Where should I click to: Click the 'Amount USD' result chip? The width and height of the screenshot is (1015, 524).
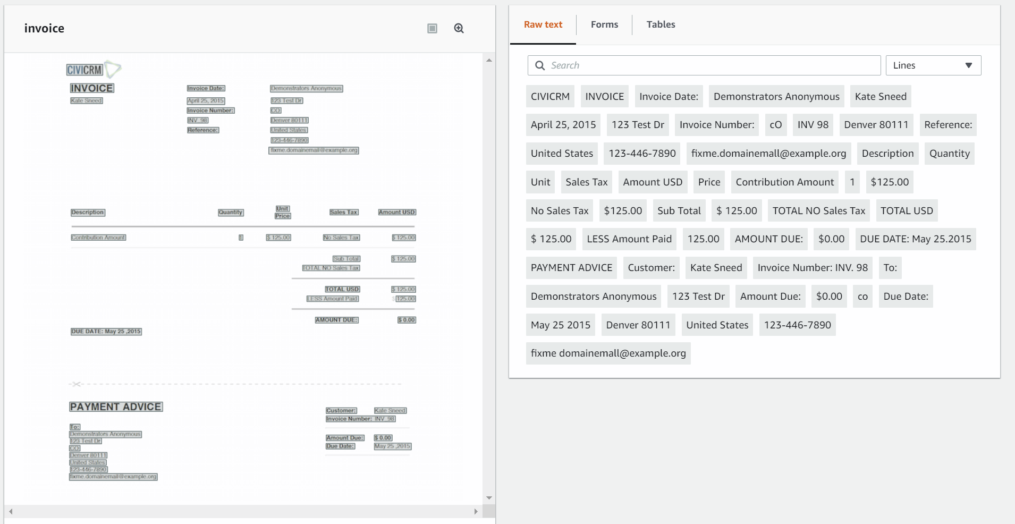(x=653, y=182)
